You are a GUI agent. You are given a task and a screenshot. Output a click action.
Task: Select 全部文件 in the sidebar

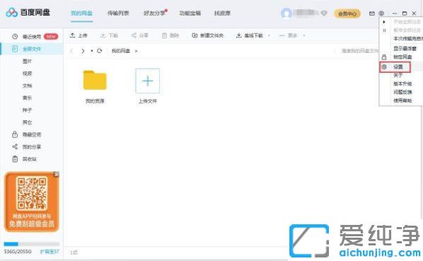pos(32,49)
